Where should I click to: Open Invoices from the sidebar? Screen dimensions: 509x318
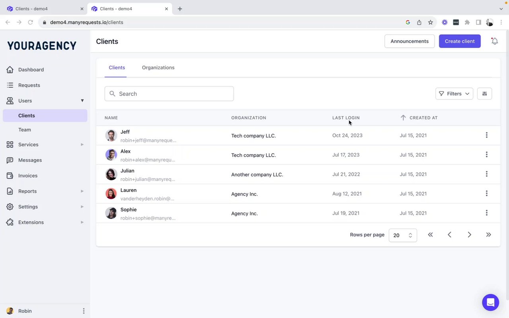pos(28,176)
